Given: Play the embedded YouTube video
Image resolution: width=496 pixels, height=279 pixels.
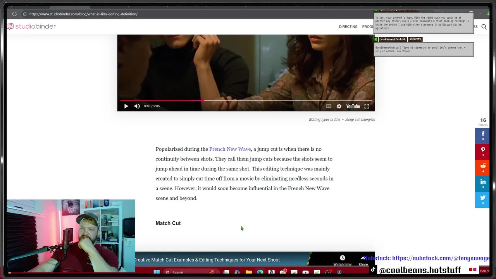Looking at the screenshot, I should 126,106.
